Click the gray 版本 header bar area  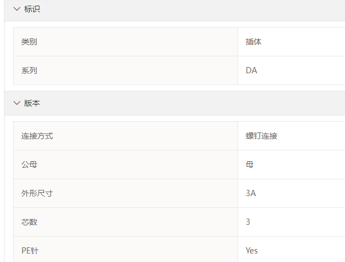174,103
